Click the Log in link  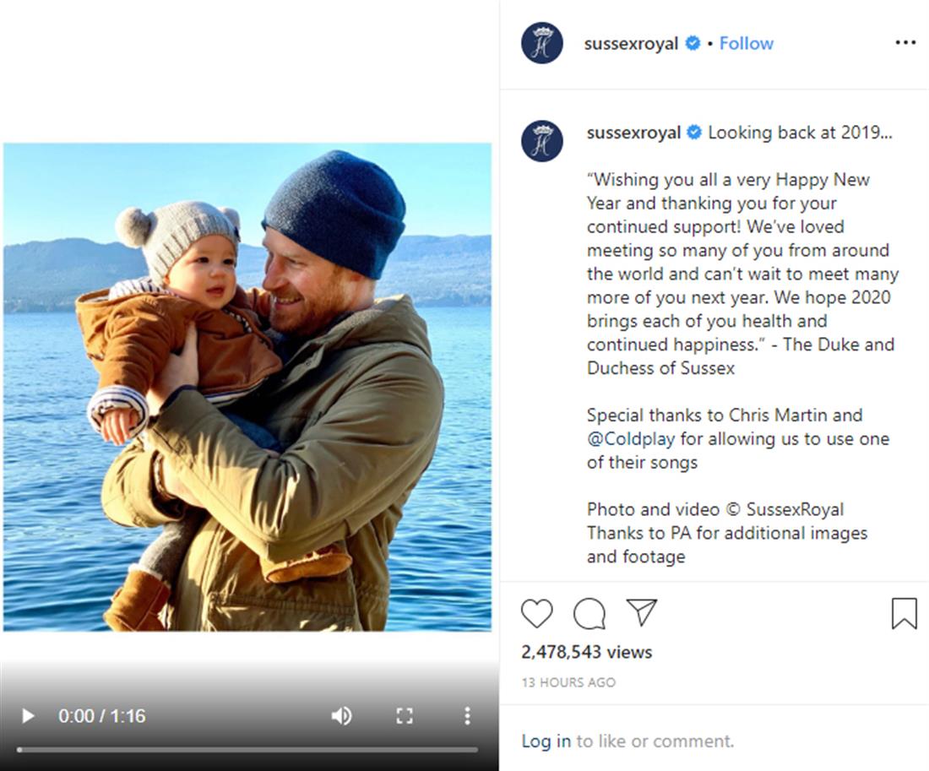click(546, 741)
